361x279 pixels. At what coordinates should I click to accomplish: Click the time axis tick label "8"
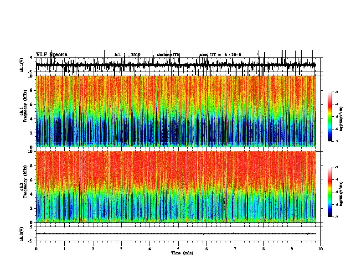[x=263, y=249]
